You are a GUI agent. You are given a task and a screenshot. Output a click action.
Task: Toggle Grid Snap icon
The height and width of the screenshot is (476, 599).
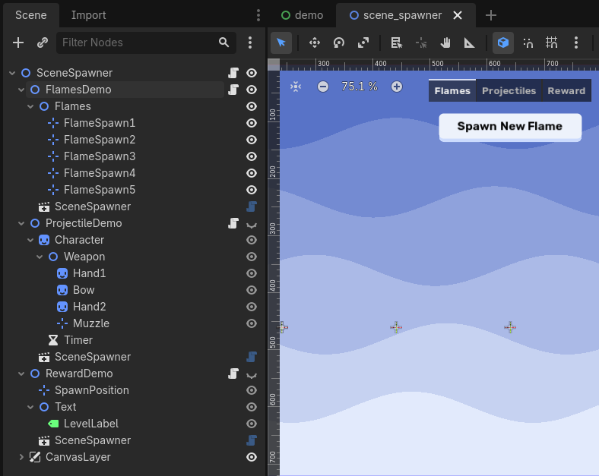click(x=552, y=43)
